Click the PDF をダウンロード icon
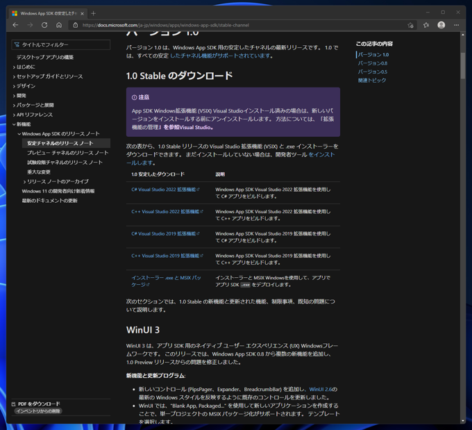The height and width of the screenshot is (430, 472). (13, 404)
